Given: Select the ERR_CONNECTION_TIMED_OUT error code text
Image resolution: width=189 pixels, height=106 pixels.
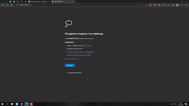Looking at the screenshot, I should pyautogui.click(x=72, y=59).
